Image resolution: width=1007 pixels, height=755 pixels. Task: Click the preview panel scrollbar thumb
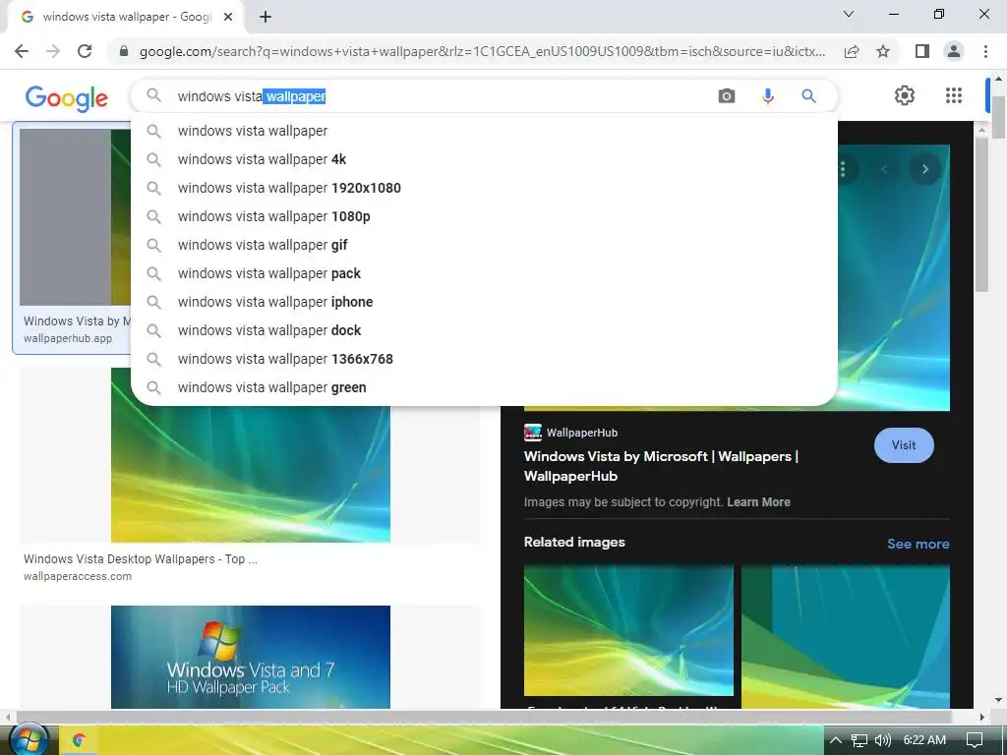tap(981, 214)
